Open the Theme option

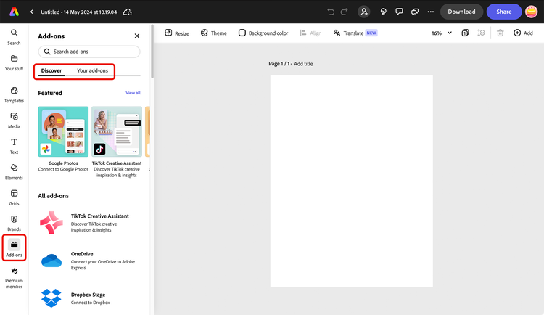coord(214,33)
